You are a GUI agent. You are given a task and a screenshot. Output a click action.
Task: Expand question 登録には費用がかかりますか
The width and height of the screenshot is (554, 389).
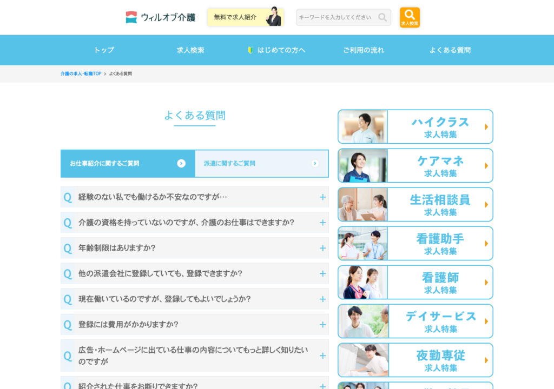pos(195,324)
